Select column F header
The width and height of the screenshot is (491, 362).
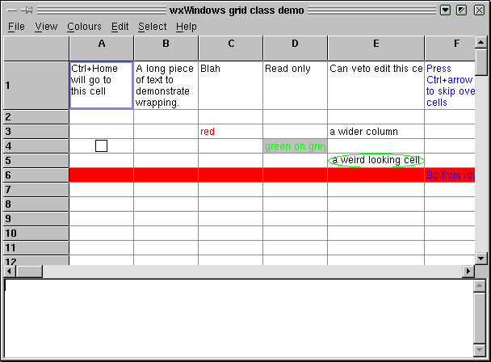tap(450, 48)
